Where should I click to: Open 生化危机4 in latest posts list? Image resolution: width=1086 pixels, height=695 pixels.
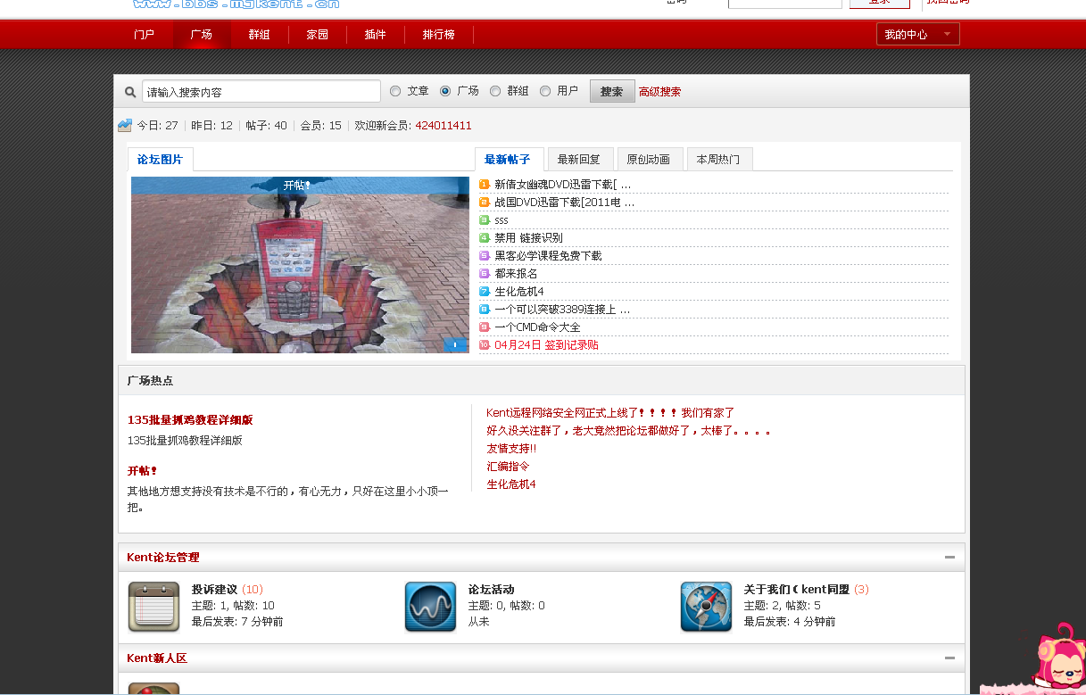coord(519,292)
